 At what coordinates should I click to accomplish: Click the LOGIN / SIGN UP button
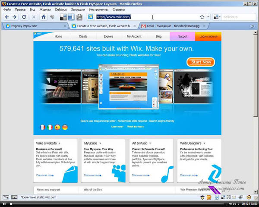[x=208, y=37]
